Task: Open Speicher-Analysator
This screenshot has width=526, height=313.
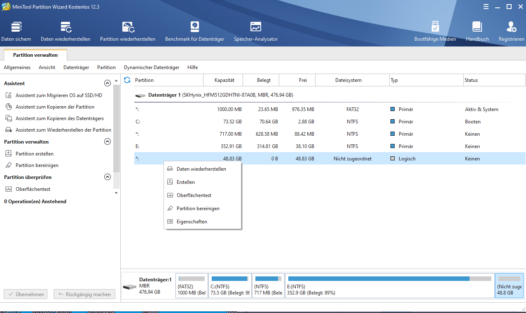Action: (256, 32)
